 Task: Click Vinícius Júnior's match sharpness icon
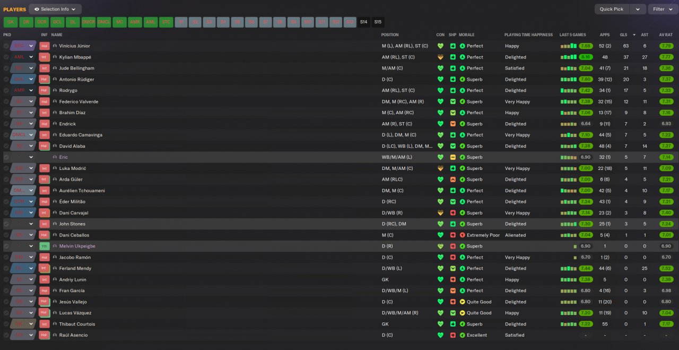pos(452,46)
